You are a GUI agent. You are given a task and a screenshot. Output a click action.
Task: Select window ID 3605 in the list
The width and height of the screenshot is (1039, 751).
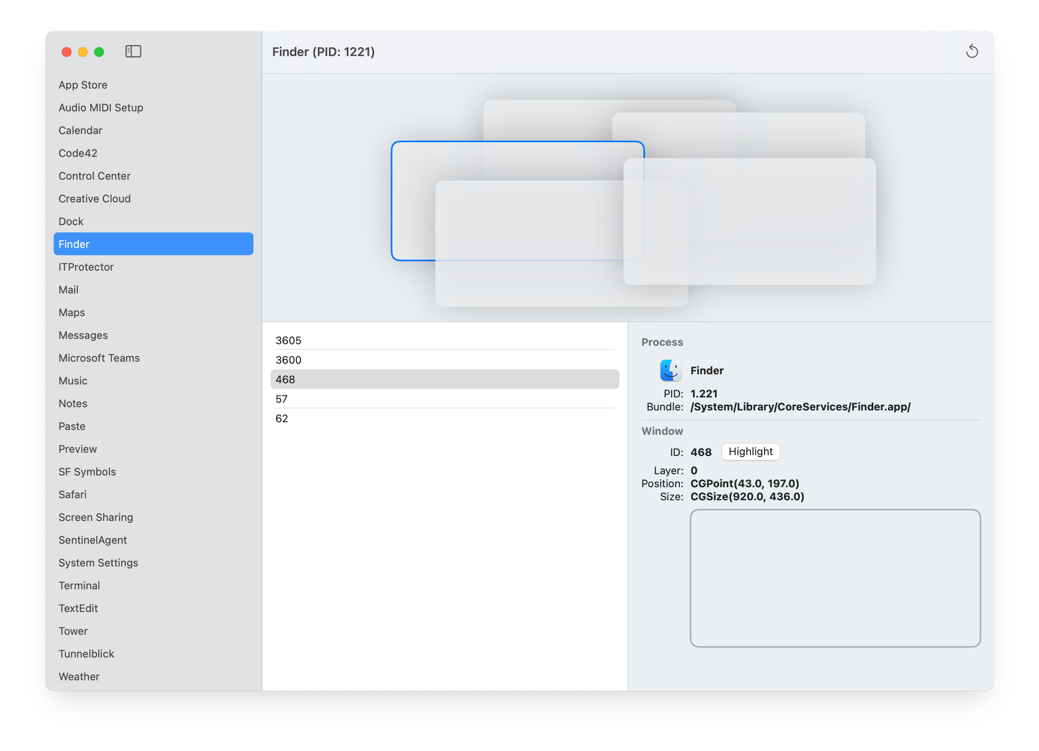coord(444,341)
